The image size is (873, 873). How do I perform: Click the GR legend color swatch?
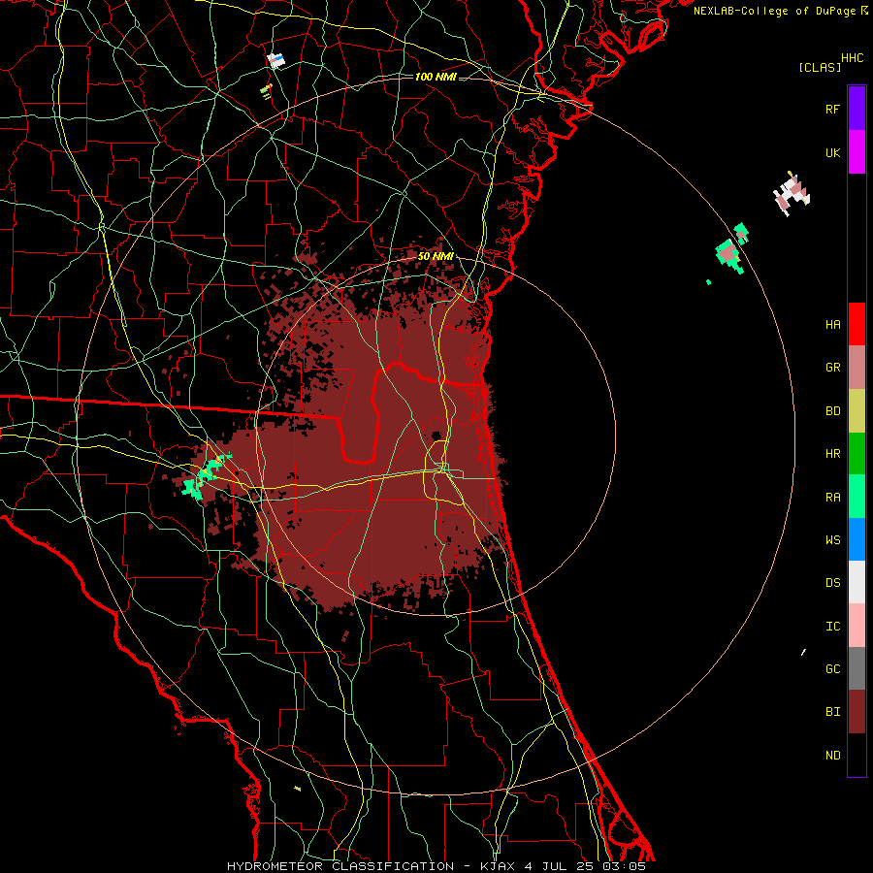pyautogui.click(x=857, y=368)
